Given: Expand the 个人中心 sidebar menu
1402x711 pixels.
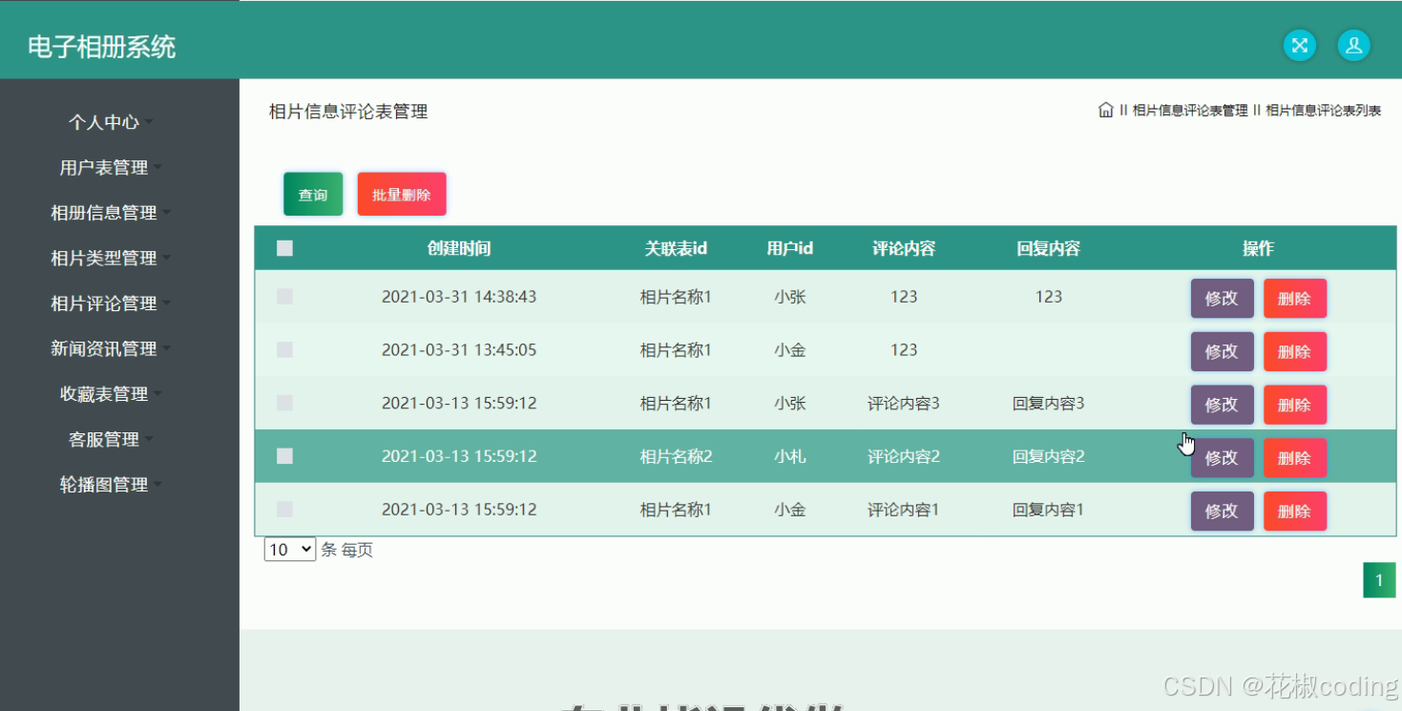Looking at the screenshot, I should point(110,122).
